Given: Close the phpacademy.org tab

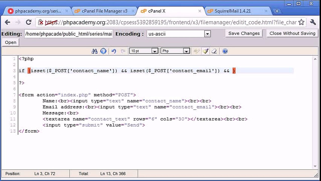Looking at the screenshot, I should [x=67, y=11].
